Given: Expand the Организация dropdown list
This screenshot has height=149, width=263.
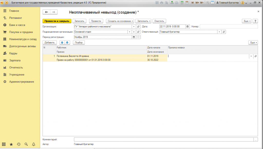Looking at the screenshot, I should coord(134,26).
